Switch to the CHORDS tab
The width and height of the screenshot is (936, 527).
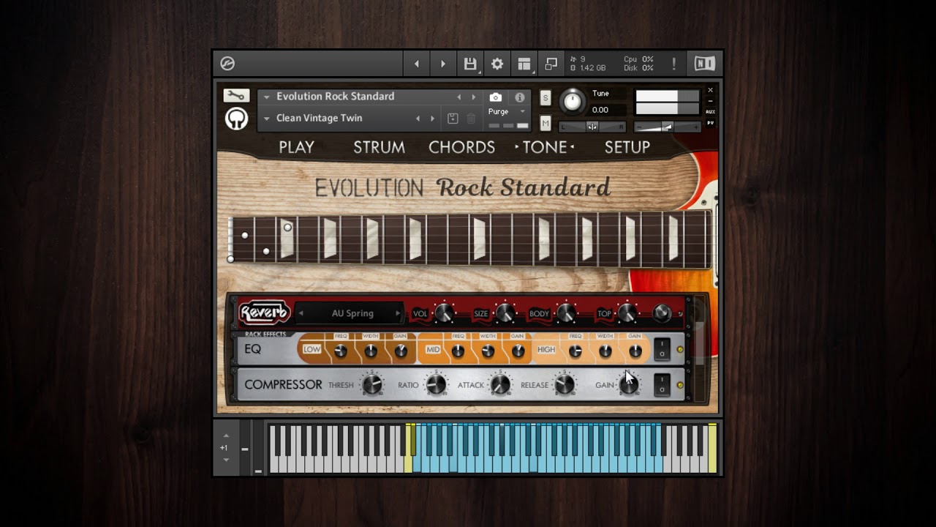coord(461,147)
